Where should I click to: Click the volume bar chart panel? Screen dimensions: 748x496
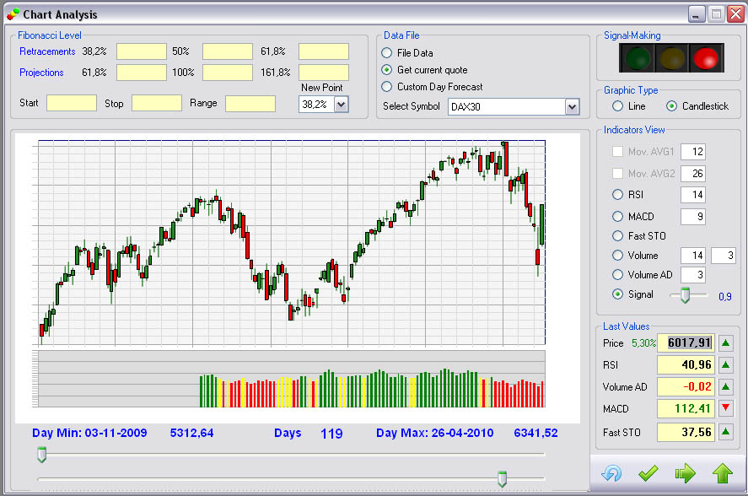pos(292,379)
